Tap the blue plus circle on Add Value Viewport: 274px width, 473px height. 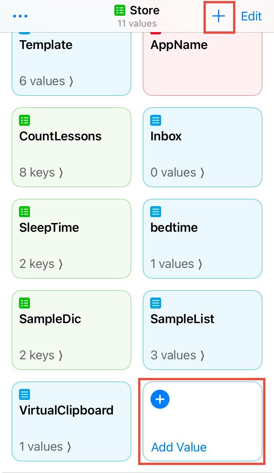point(160,399)
